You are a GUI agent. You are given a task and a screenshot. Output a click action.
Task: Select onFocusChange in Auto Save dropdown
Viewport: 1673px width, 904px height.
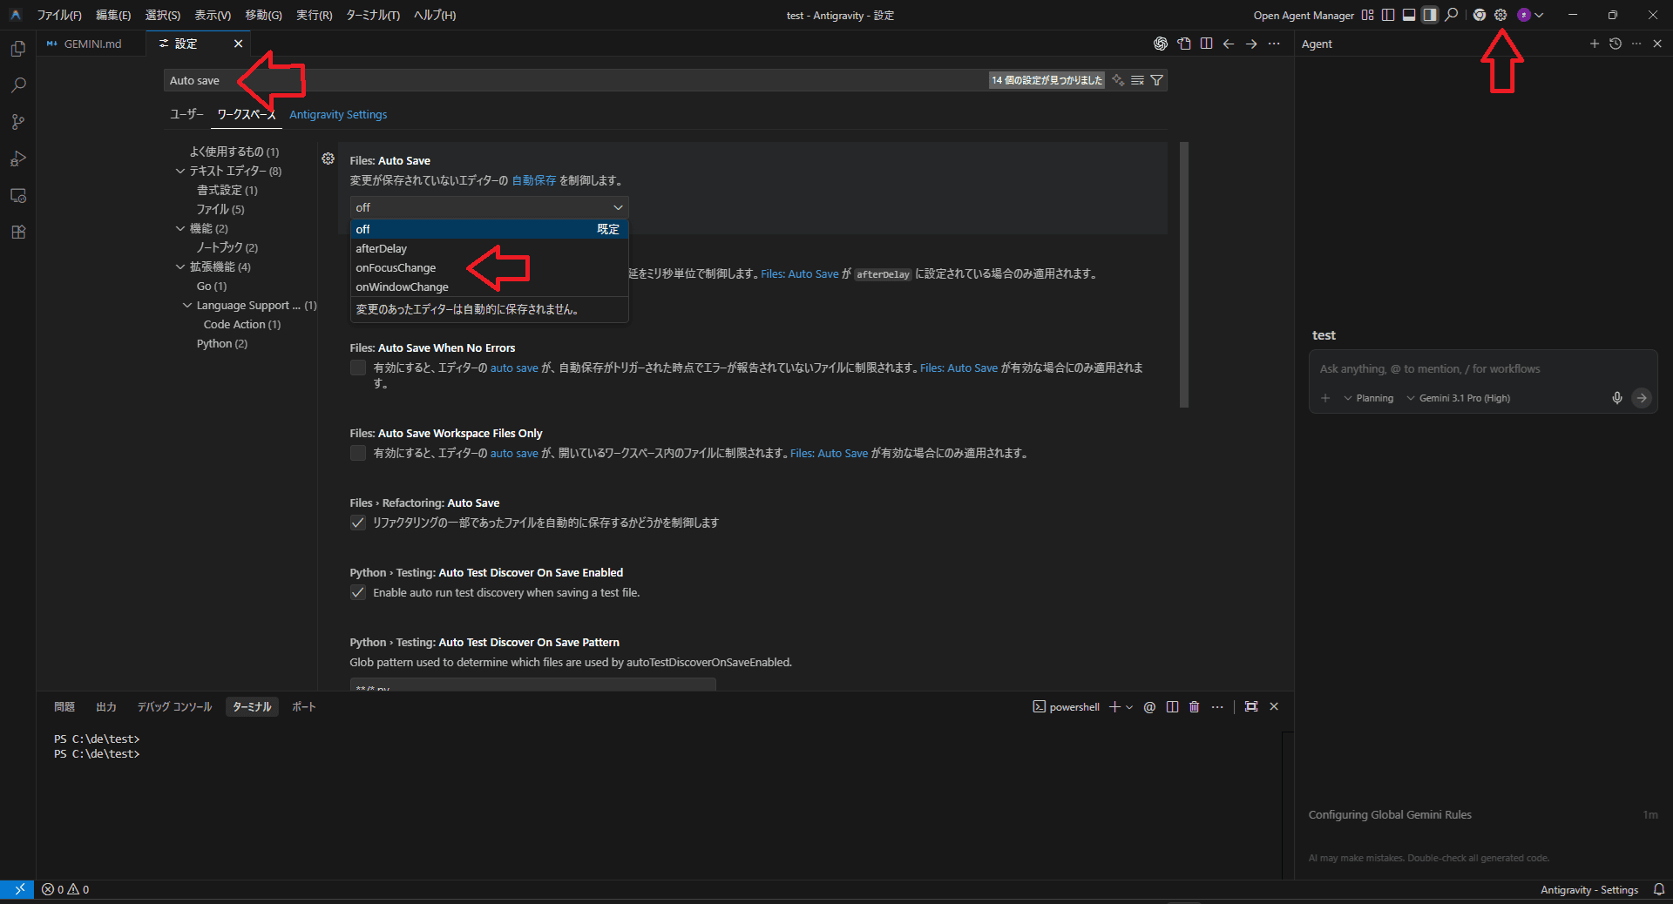pyautogui.click(x=396, y=268)
